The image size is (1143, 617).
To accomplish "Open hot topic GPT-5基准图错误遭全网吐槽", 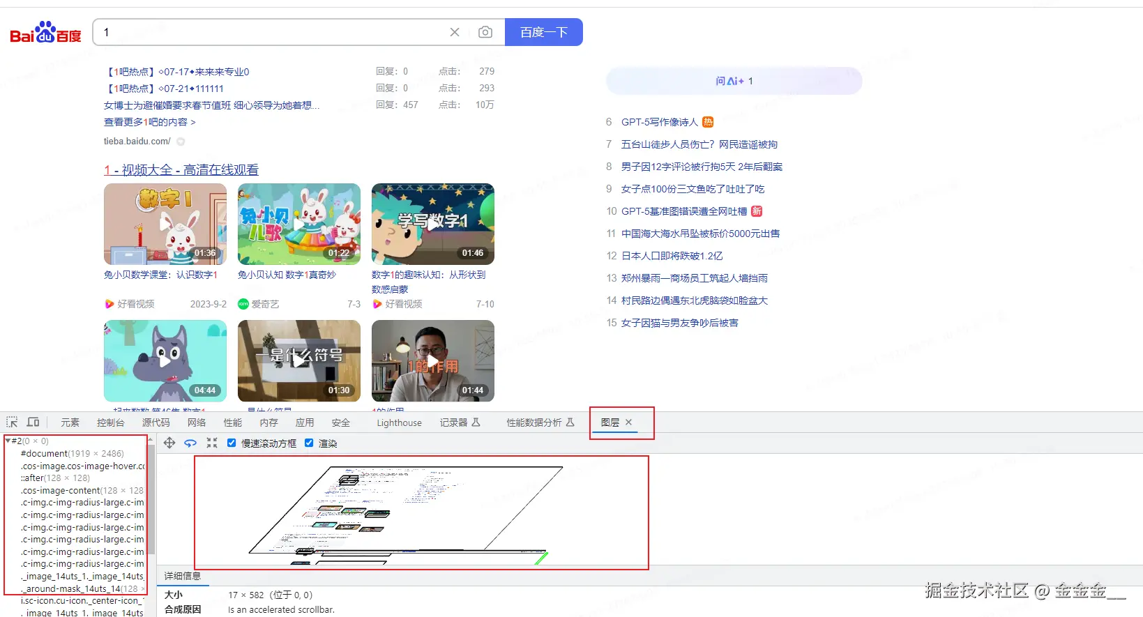I will (684, 211).
